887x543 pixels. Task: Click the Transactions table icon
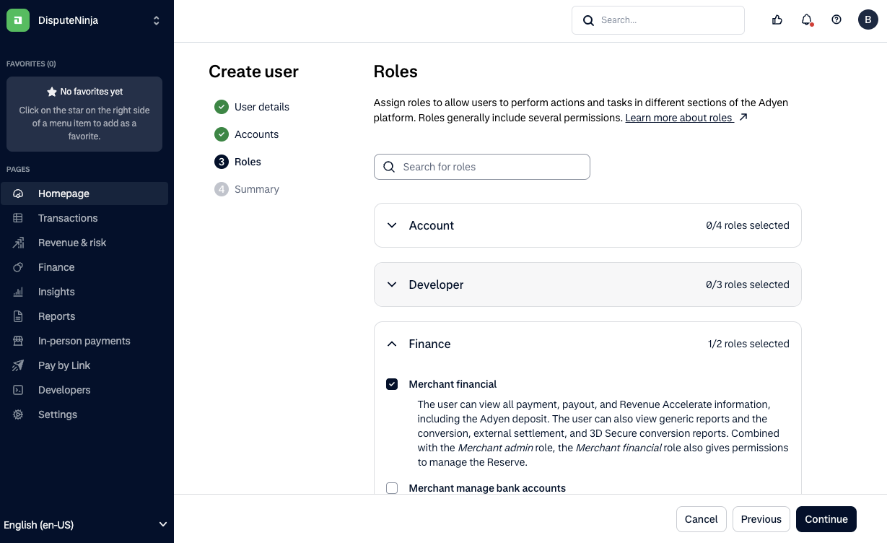pos(19,218)
